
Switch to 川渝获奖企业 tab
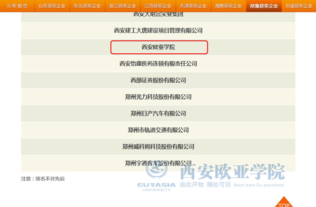tap(299, 6)
